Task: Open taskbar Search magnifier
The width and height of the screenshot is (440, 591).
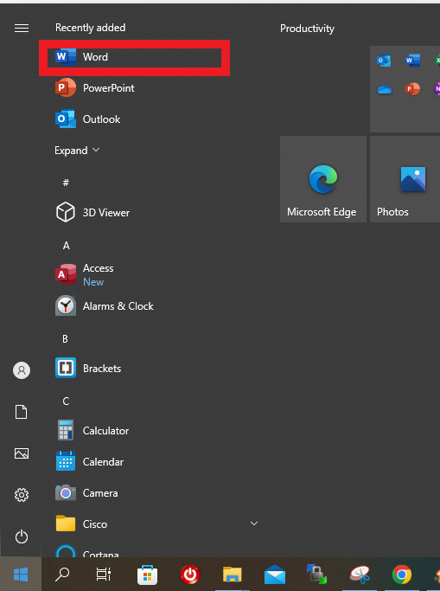Action: (x=62, y=574)
